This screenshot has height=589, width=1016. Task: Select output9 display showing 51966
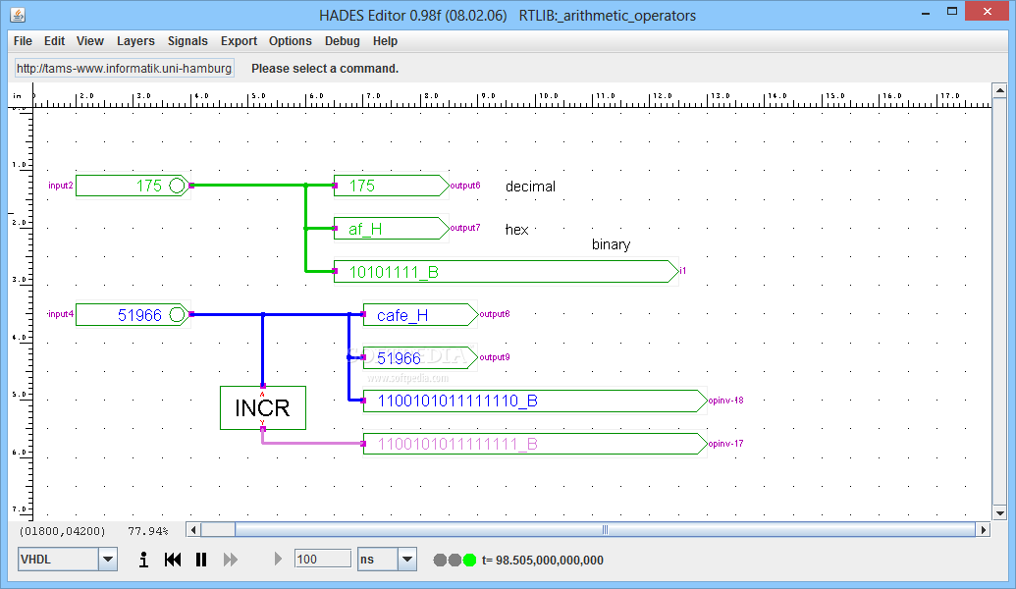coord(420,357)
